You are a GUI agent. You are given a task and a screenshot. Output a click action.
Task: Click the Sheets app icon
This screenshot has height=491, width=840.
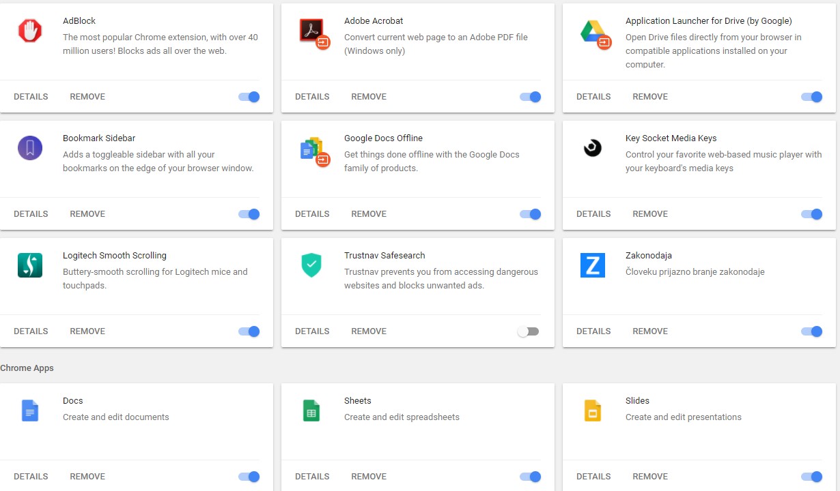click(x=311, y=411)
